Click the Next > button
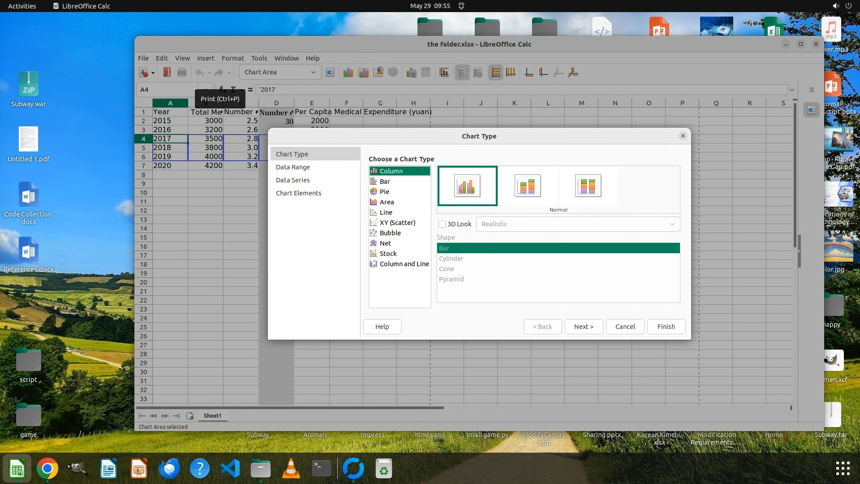This screenshot has height=484, width=860. coord(583,327)
